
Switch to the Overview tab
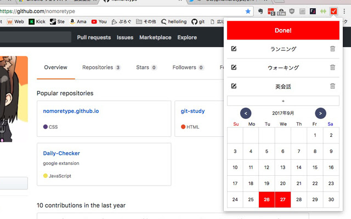pos(55,67)
